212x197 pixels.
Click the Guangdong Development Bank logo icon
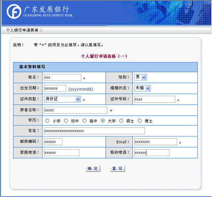pos(14,12)
